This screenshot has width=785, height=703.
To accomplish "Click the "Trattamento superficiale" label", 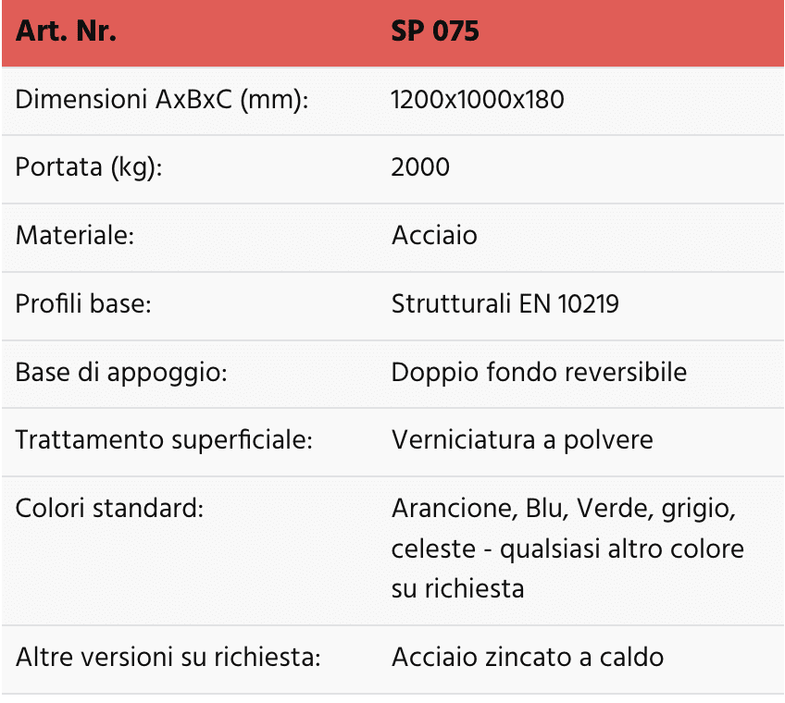I will click(x=165, y=439).
